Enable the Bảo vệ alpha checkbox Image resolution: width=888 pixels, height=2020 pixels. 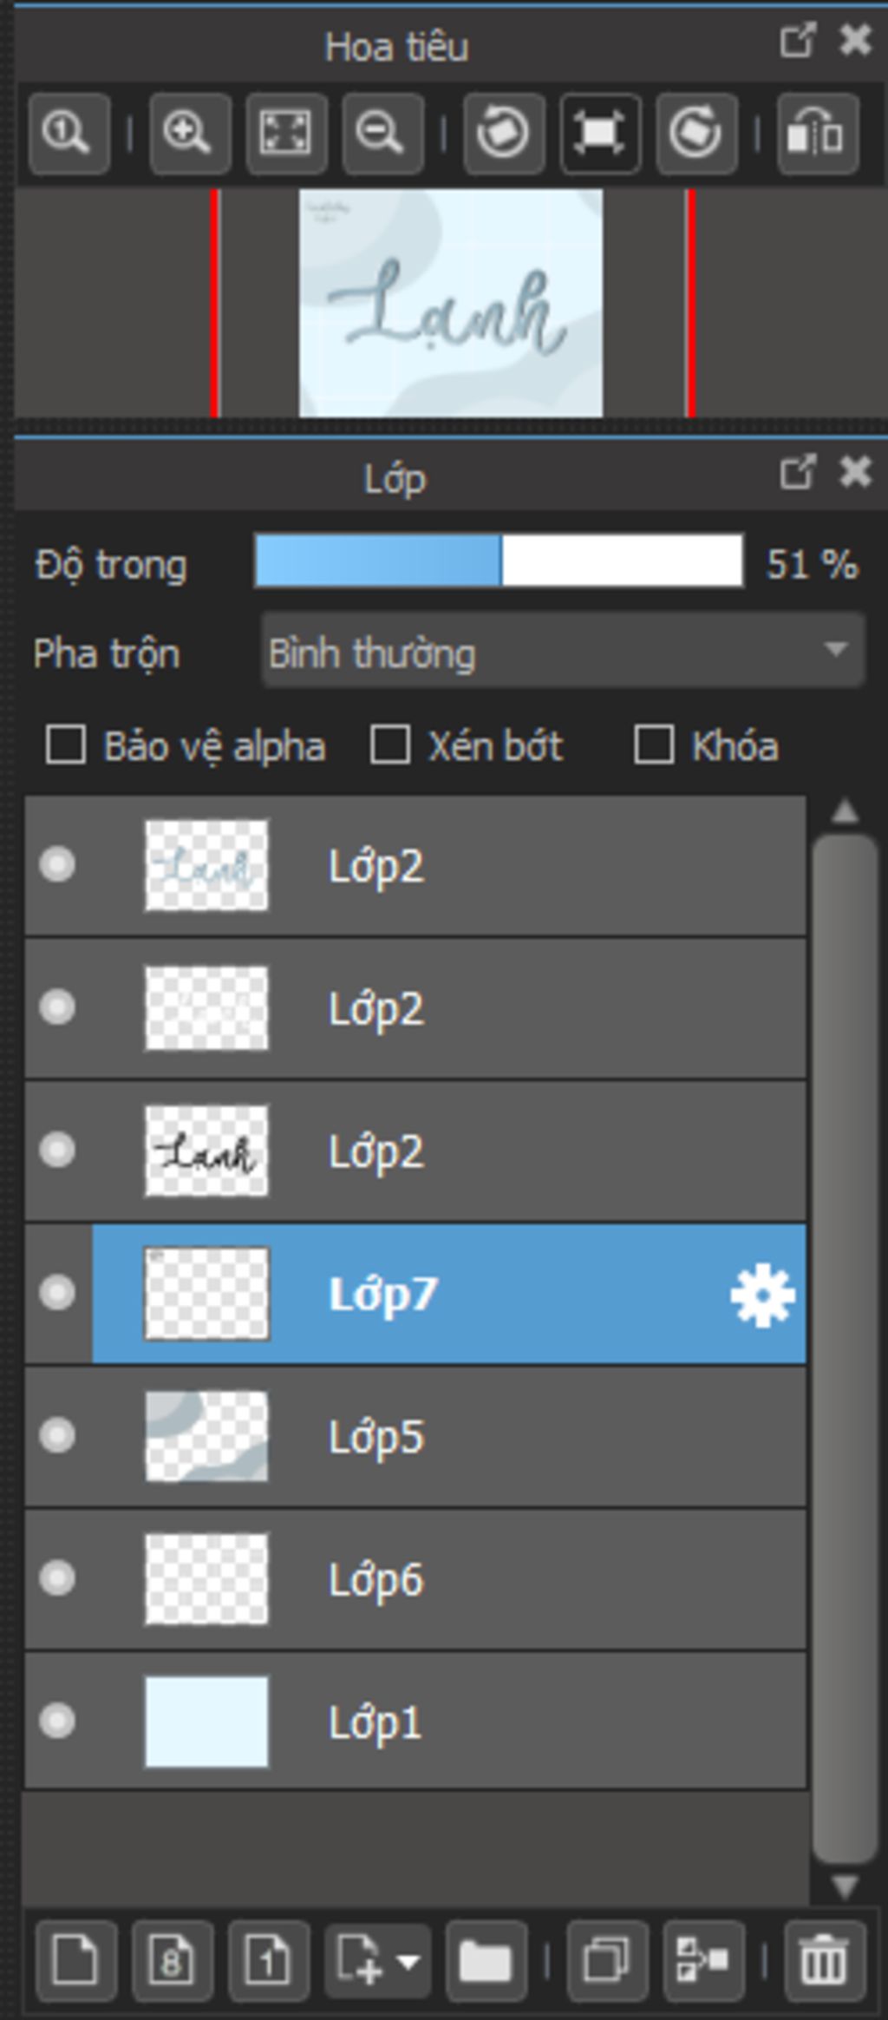pyautogui.click(x=66, y=746)
